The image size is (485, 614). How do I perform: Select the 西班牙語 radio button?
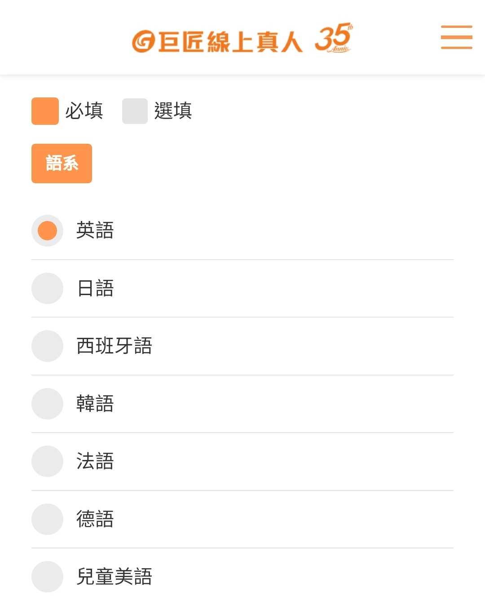(47, 346)
